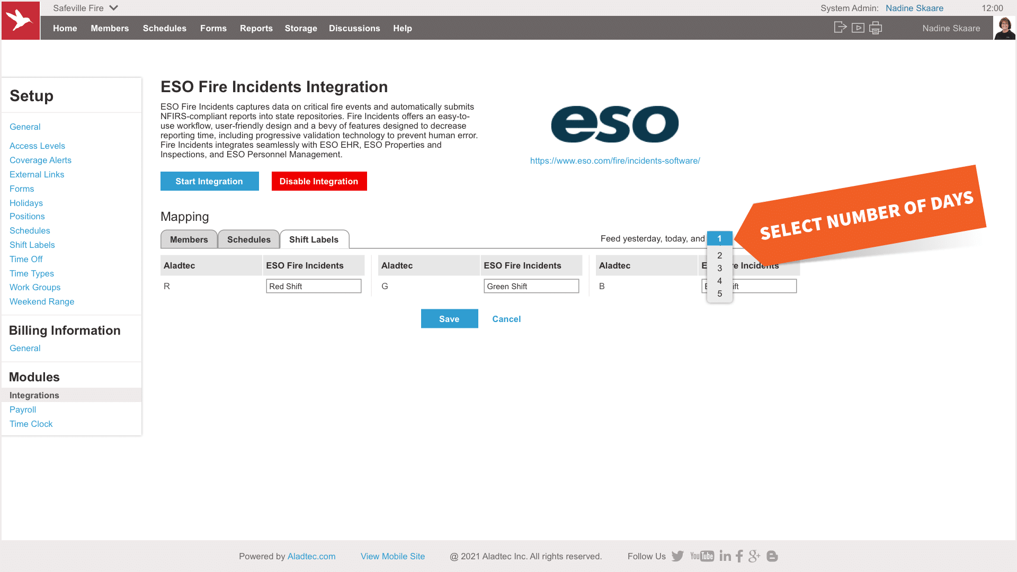This screenshot has height=572, width=1017.
Task: Open Time Off in sidebar
Action: (x=26, y=259)
